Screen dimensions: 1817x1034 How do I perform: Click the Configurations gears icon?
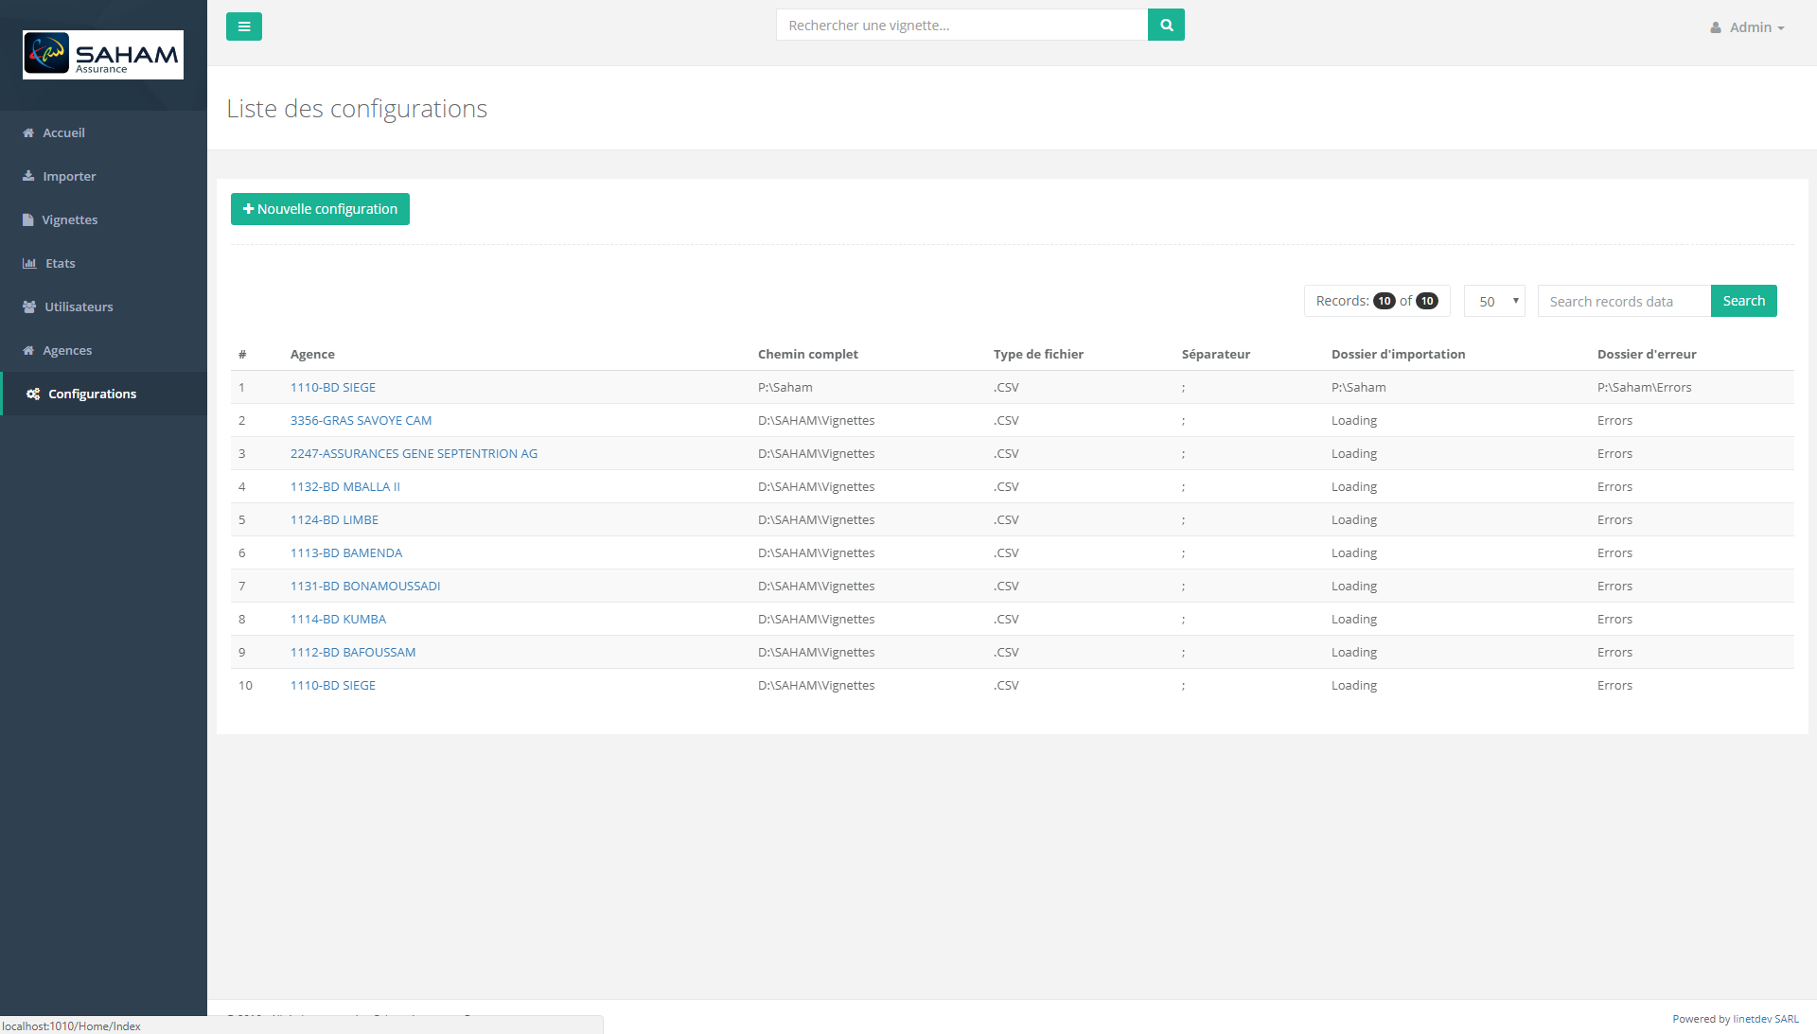click(x=33, y=394)
